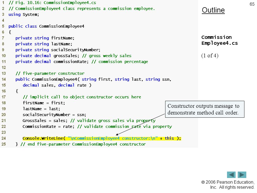Open the Outline link
The image size is (257, 193).
(213, 10)
